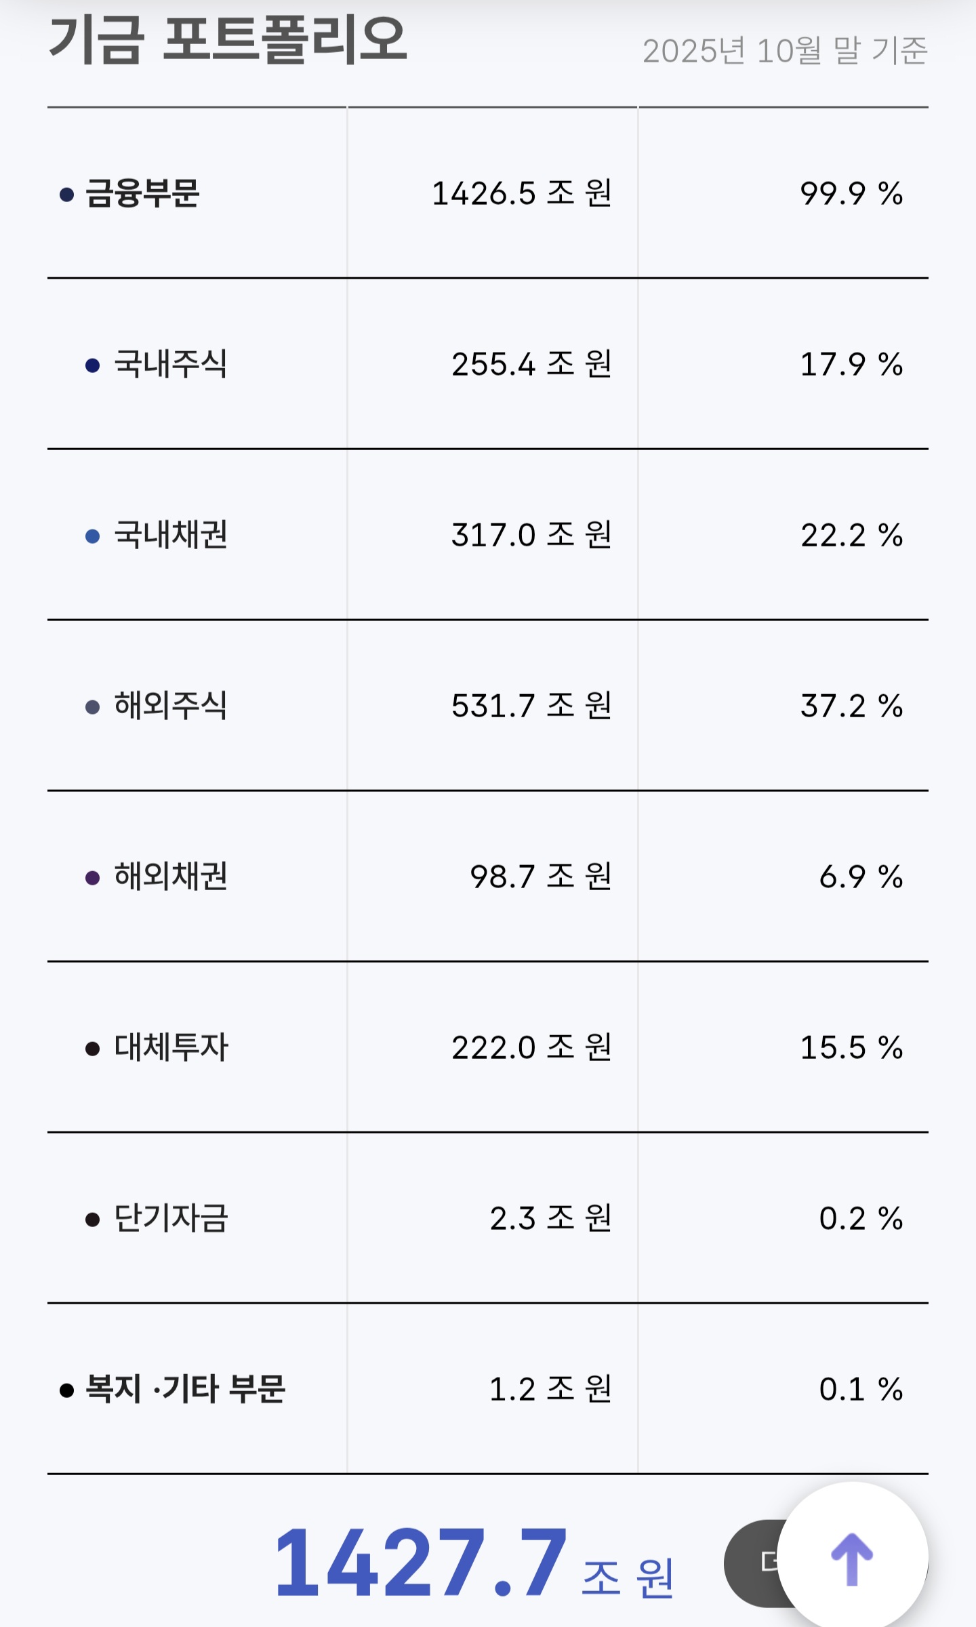This screenshot has height=1627, width=976.
Task: Click the bullet beside 복지·기타 부문
Action: (x=66, y=1391)
